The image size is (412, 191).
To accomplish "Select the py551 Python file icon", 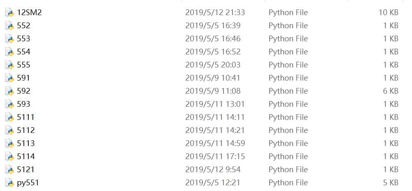I will point(9,183).
